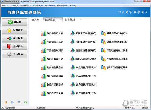Open the 财务管理(C) menu
Viewport: 151px width, 110px height.
click(x=25, y=5)
